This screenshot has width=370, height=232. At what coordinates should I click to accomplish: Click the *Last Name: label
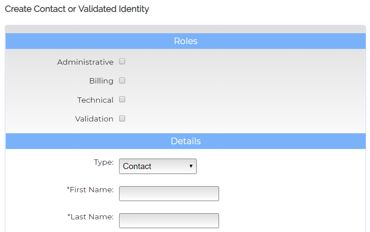[91, 217]
